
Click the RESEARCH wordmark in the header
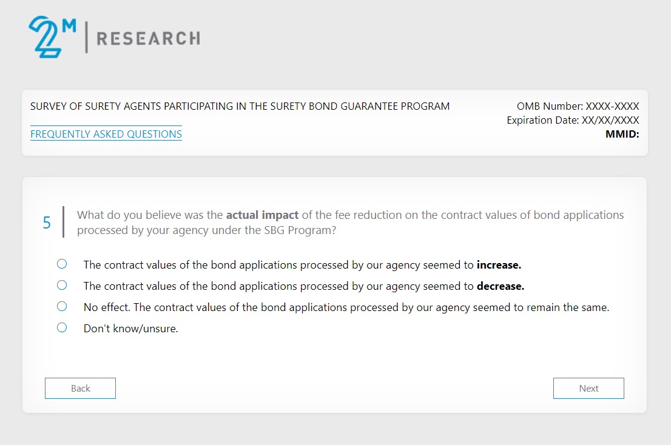(148, 38)
